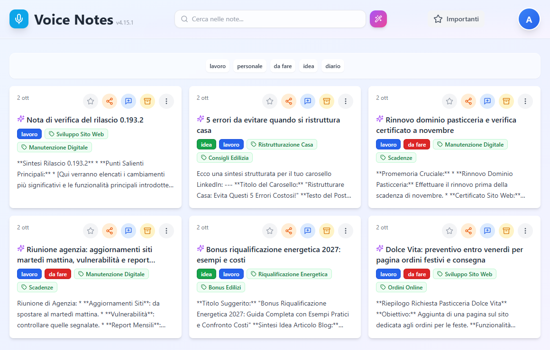The image size is (550, 350).
Task: Open more options for 'Bonus riqualificazione' note
Action: (346, 231)
